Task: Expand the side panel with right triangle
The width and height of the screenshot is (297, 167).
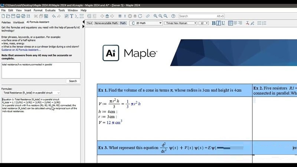Action: click(83, 27)
